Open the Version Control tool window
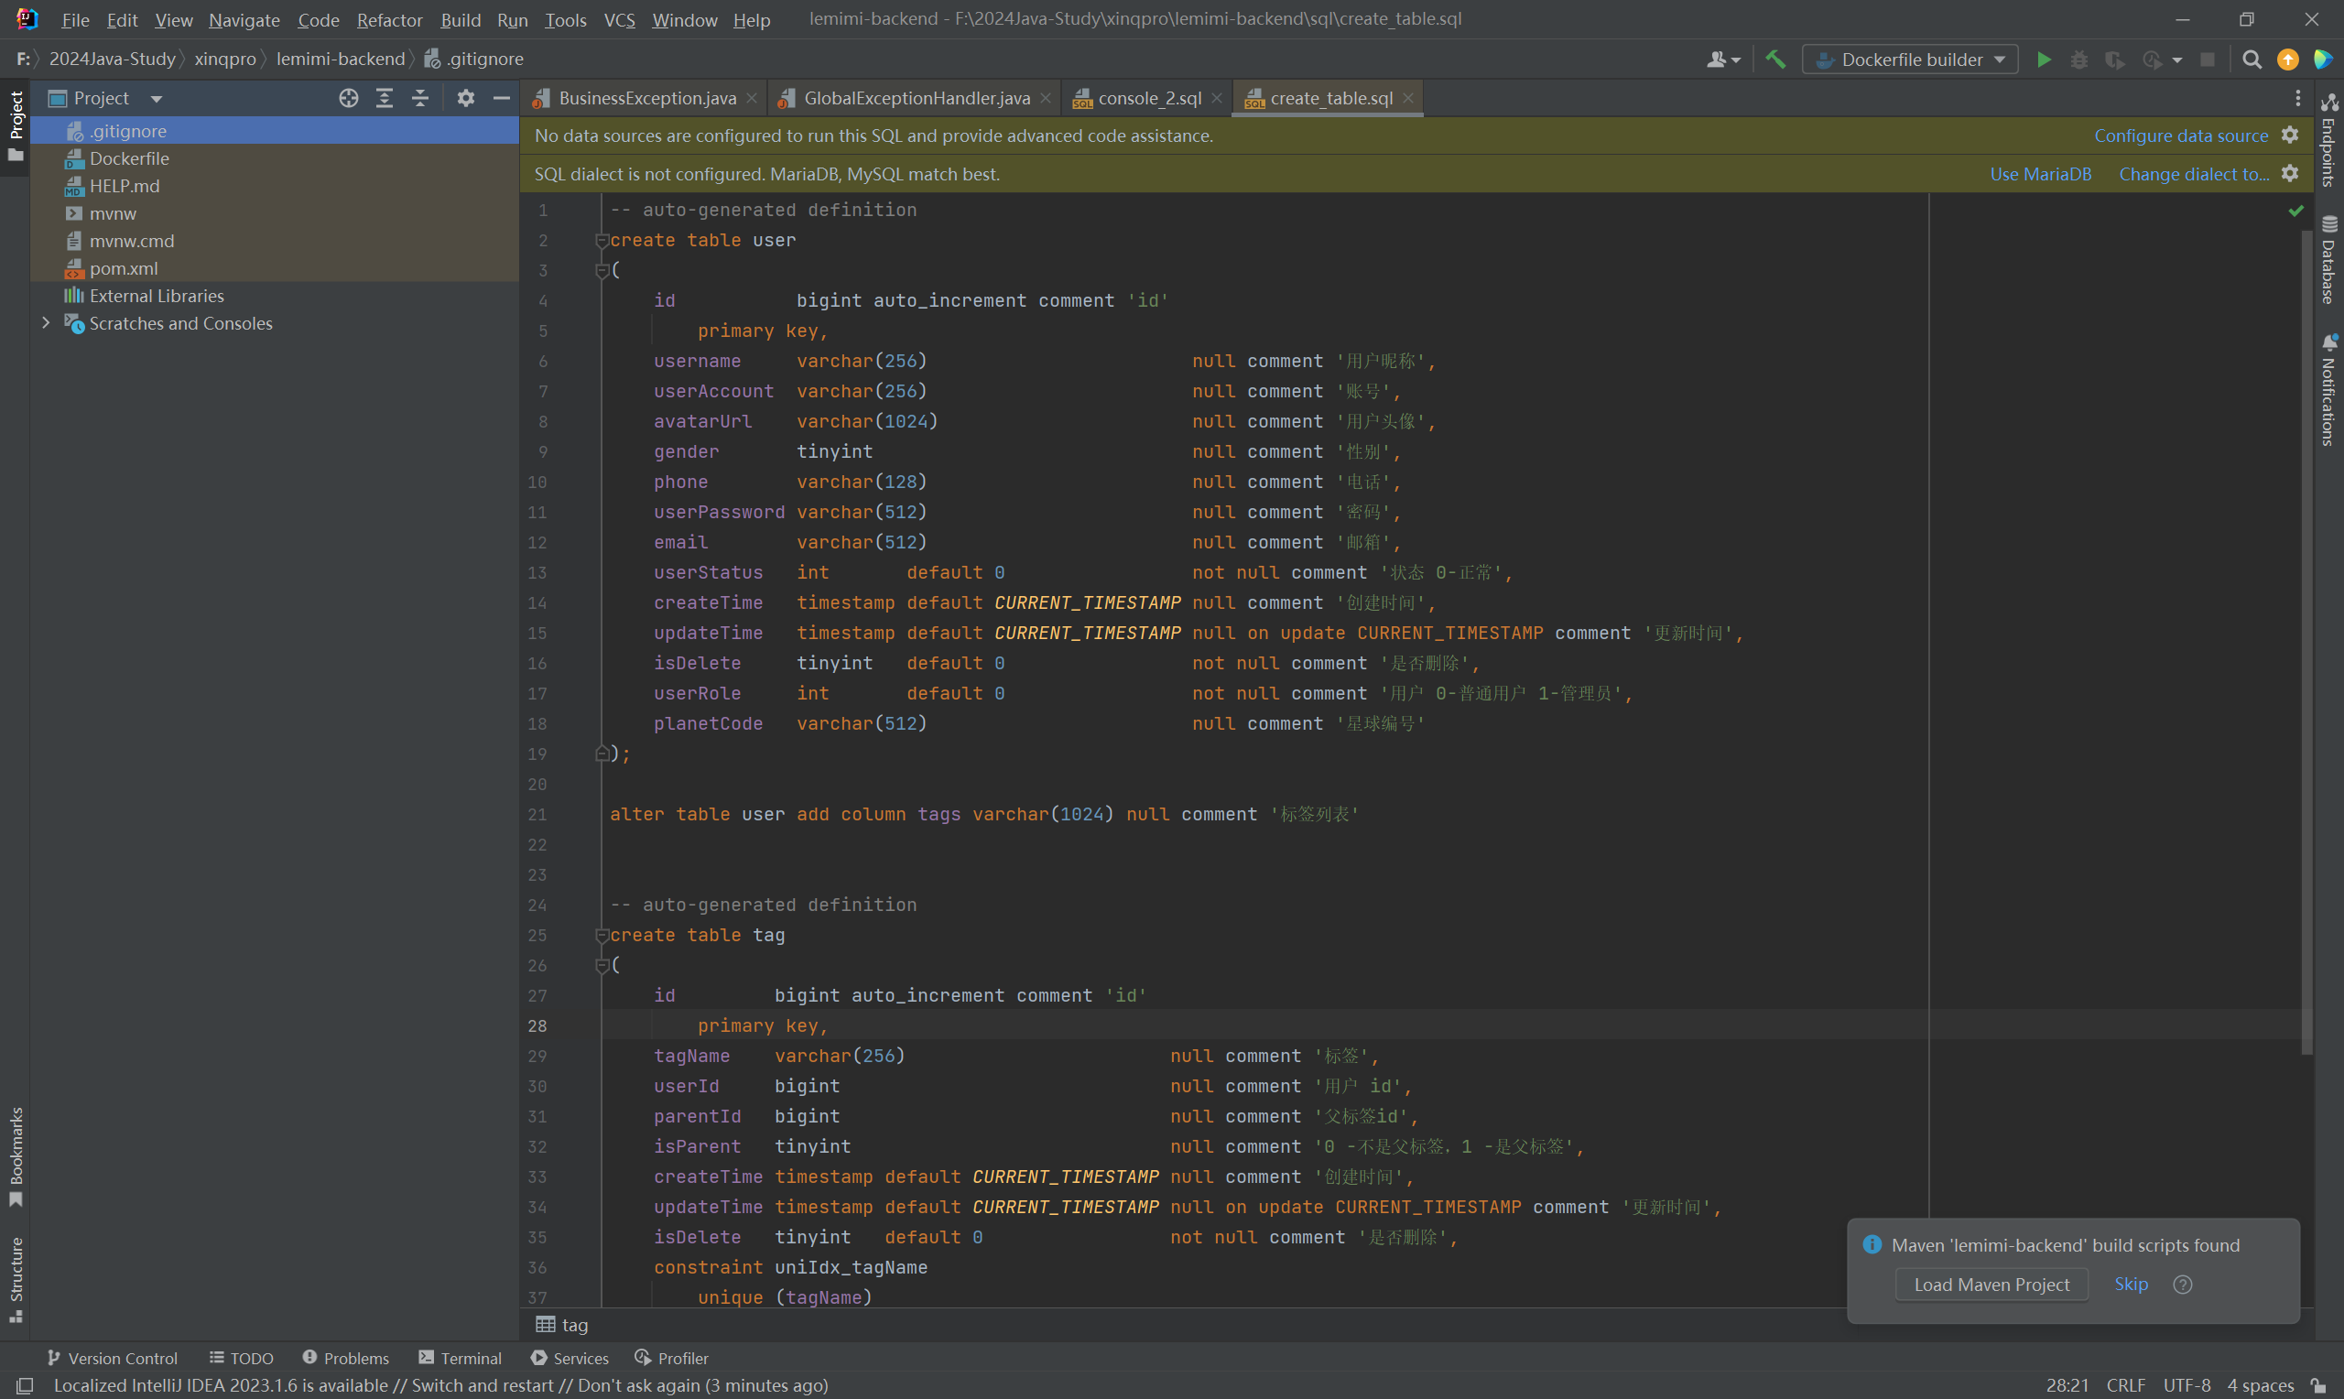 click(x=112, y=1358)
